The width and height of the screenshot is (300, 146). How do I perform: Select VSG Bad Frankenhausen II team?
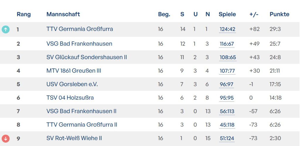81,111
